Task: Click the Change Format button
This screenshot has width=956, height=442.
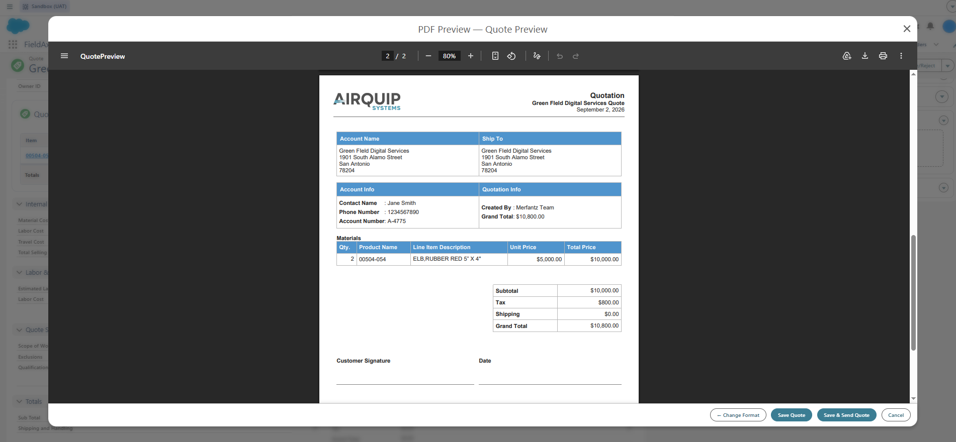Action: (x=738, y=415)
